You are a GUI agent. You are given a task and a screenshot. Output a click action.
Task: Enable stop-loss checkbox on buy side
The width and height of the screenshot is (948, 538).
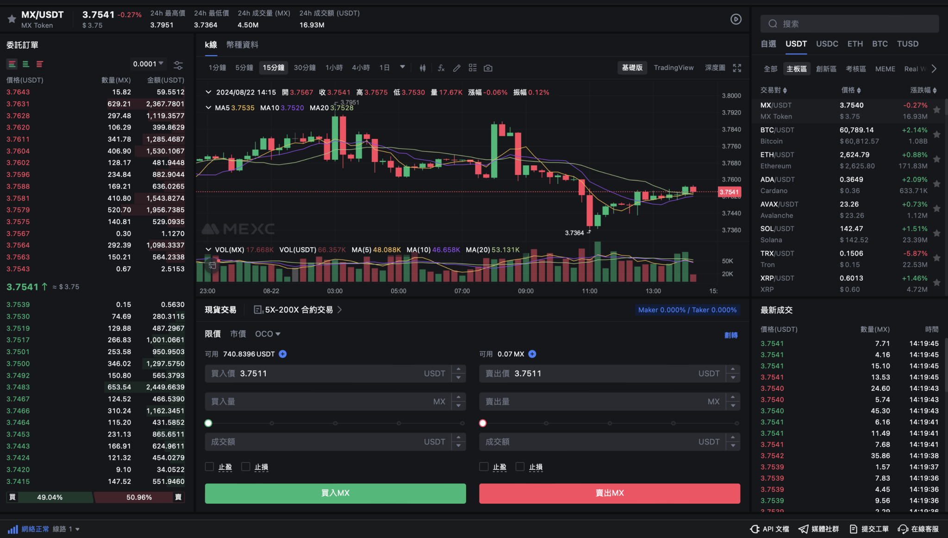pyautogui.click(x=246, y=467)
